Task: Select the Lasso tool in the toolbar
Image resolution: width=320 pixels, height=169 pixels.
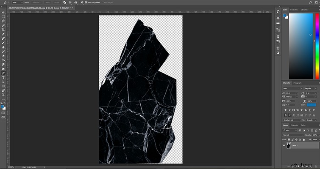Action: point(3,21)
